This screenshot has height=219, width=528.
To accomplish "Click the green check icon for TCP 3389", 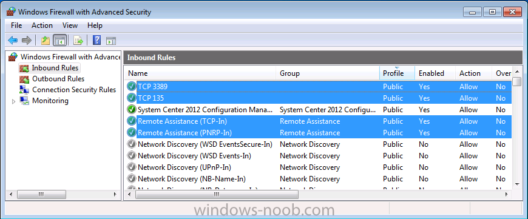I will click(x=131, y=87).
